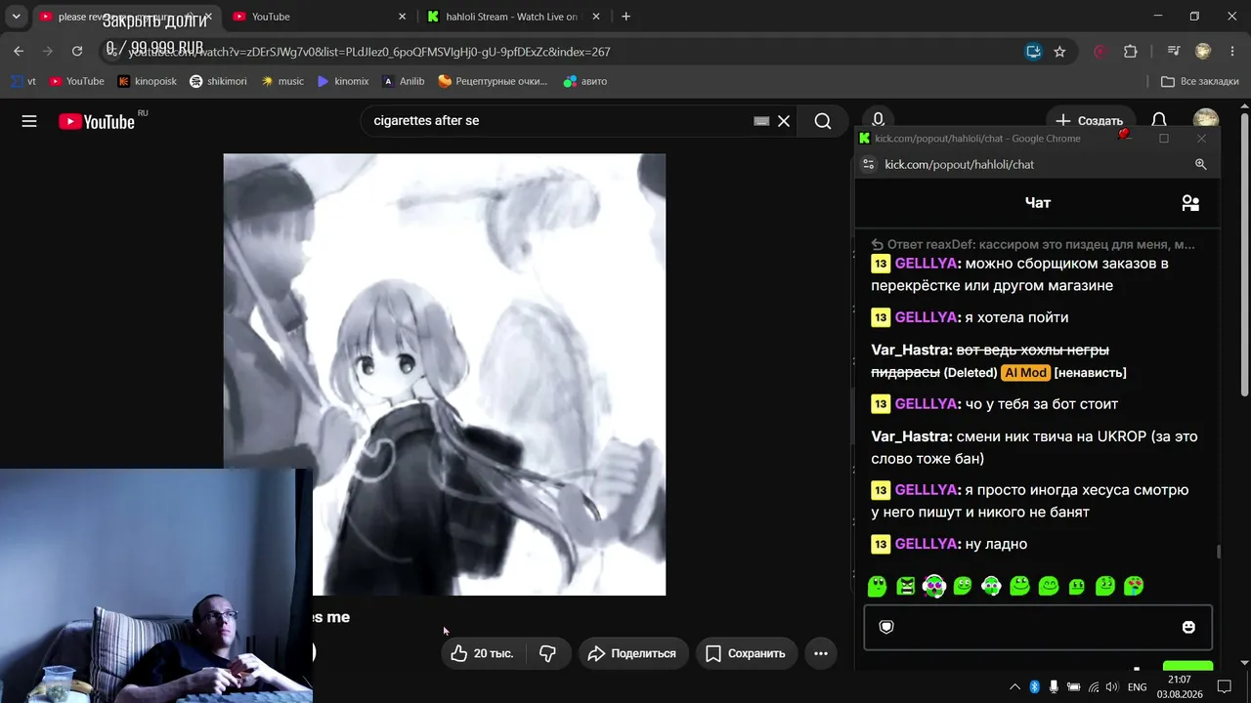This screenshot has height=703, width=1251.
Task: Open YouTube notifications bell
Action: [1159, 121]
